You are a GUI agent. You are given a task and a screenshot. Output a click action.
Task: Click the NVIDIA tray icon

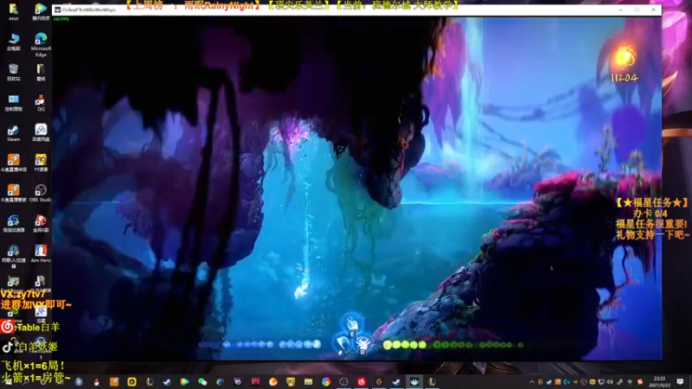tap(575, 382)
